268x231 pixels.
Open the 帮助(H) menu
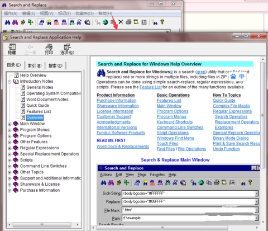tap(105, 13)
